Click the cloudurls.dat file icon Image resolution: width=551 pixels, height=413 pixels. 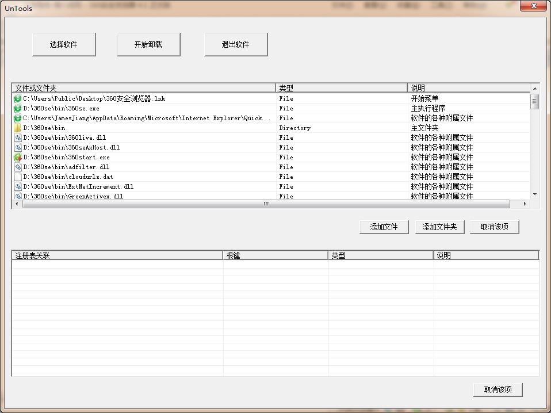tap(18, 177)
